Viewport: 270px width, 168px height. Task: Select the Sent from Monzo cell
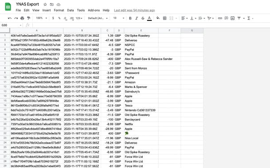point(141,68)
